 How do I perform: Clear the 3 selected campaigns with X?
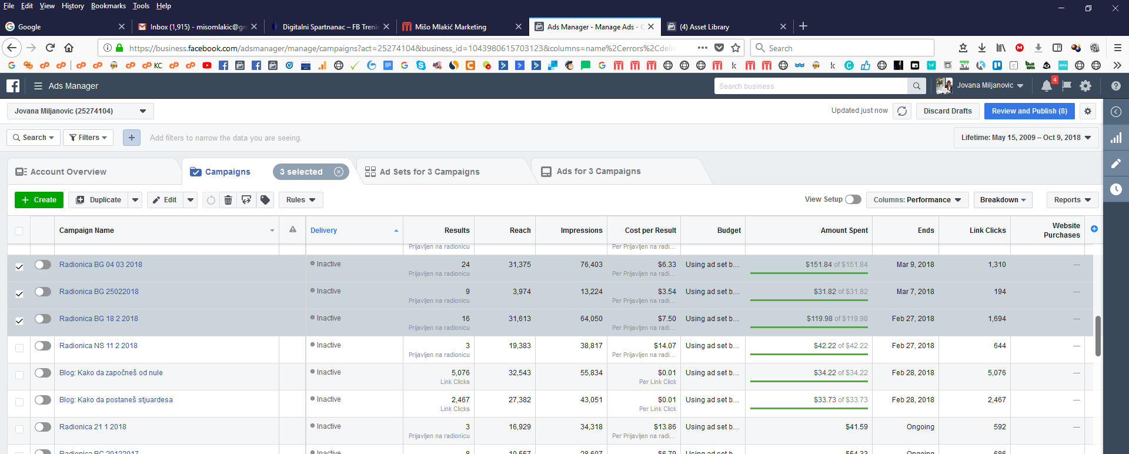pos(339,172)
